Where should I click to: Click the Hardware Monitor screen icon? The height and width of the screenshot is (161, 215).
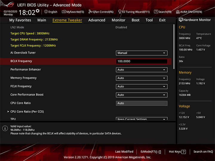point(181,20)
